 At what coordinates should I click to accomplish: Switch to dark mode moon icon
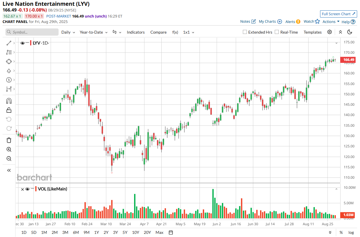point(350,32)
